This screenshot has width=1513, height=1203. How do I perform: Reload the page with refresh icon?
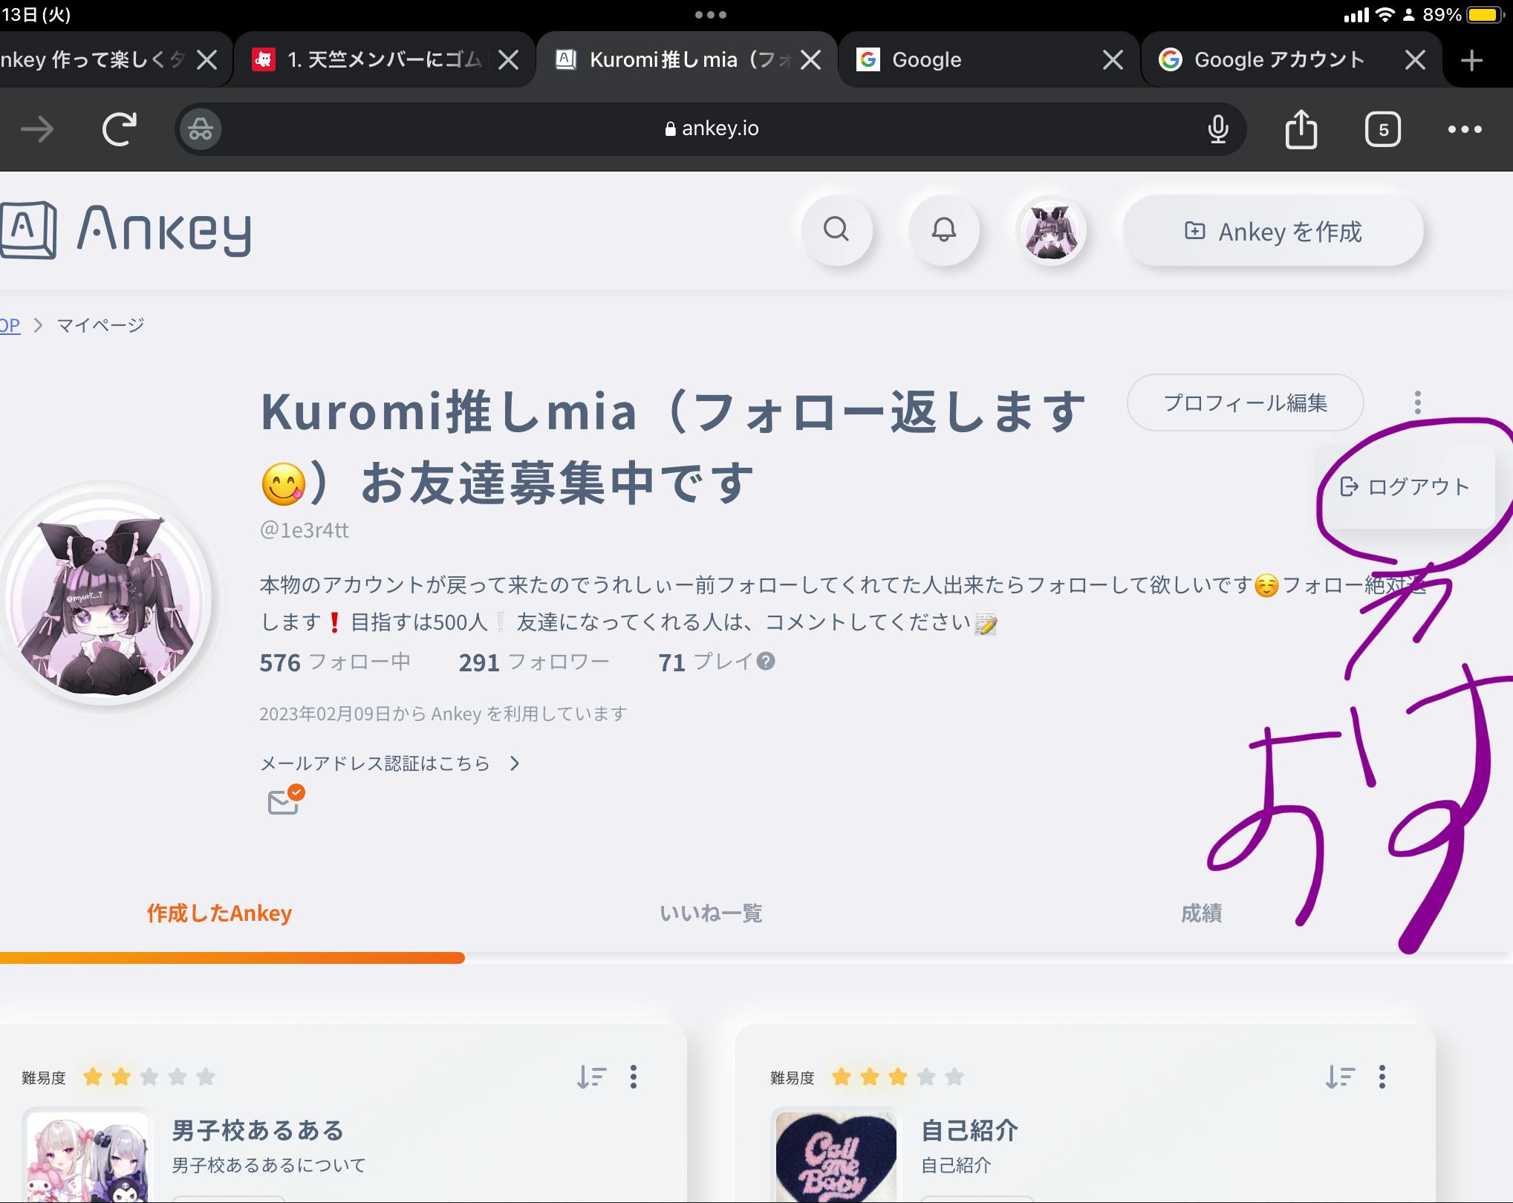click(x=119, y=129)
